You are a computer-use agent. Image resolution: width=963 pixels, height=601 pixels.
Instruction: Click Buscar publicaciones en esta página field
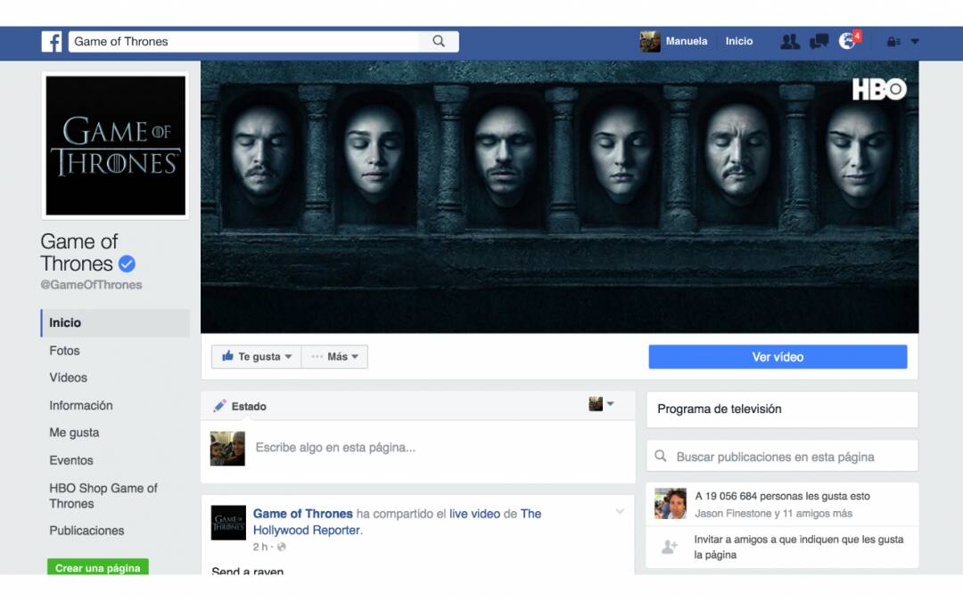point(782,456)
